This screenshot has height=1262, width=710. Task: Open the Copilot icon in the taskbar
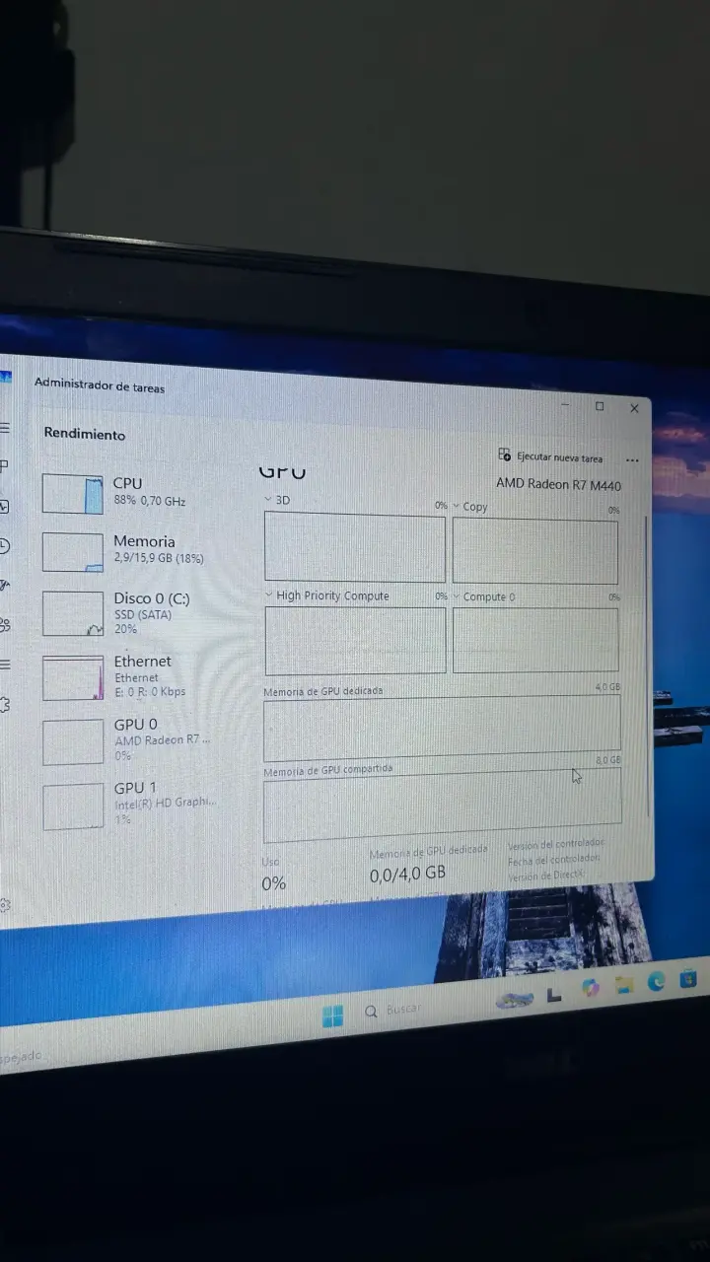point(590,988)
